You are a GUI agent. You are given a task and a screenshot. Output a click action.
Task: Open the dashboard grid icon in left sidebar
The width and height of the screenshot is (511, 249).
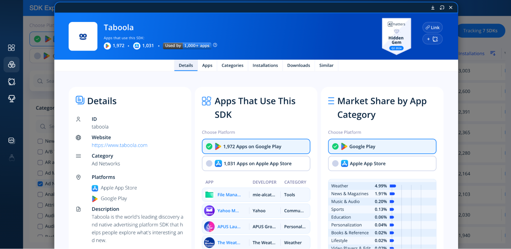click(x=12, y=48)
